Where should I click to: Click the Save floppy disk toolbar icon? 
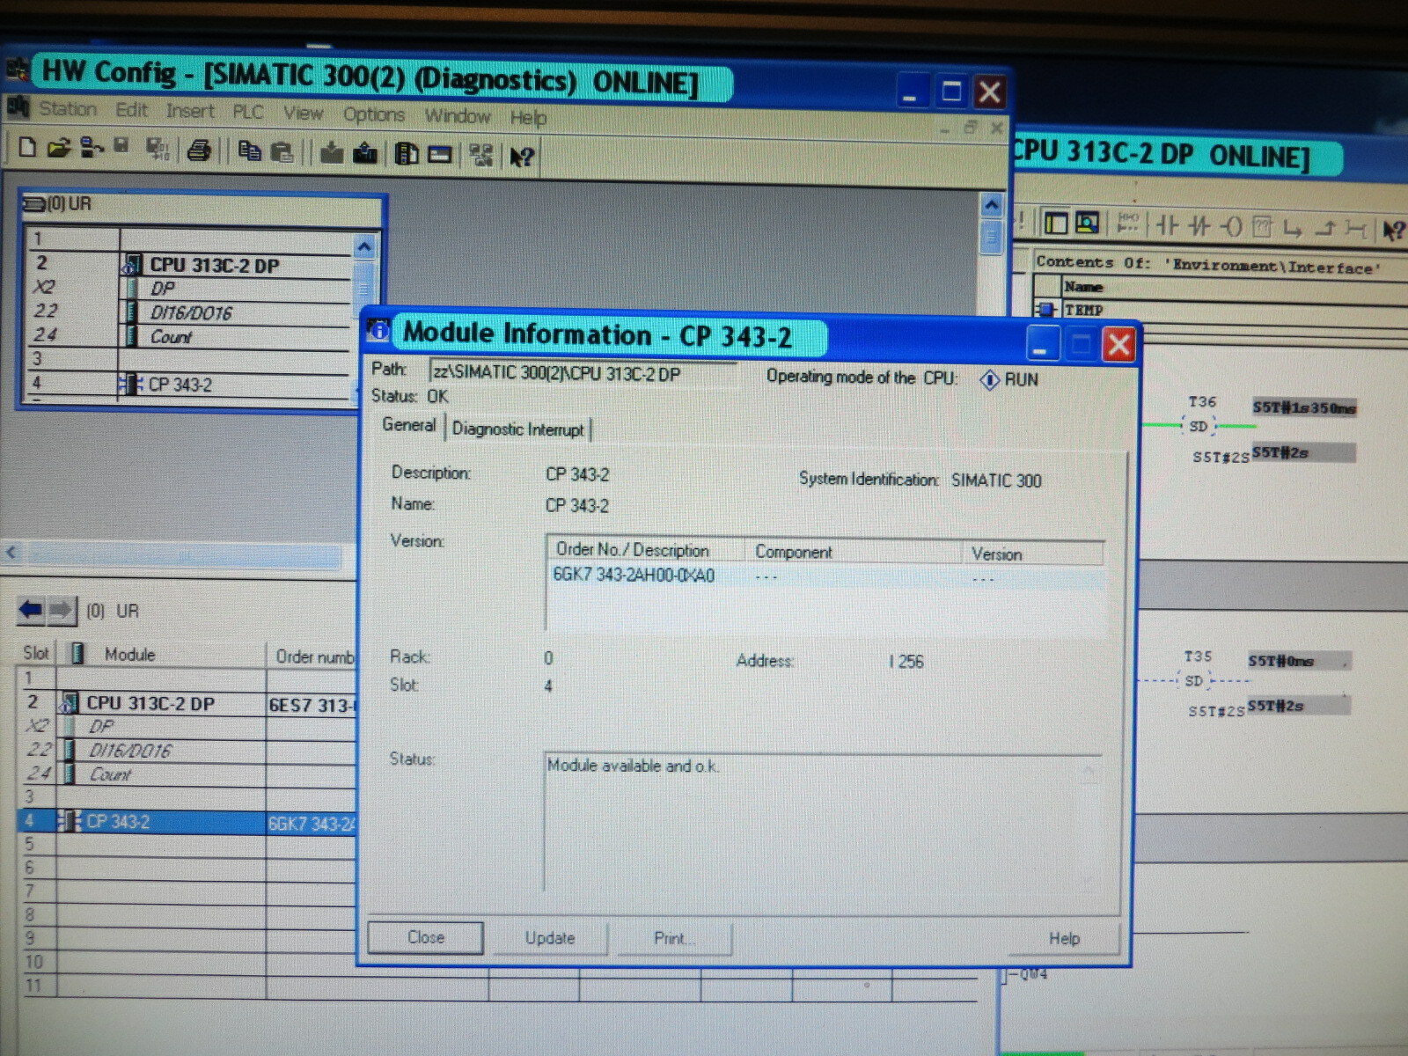click(x=121, y=147)
